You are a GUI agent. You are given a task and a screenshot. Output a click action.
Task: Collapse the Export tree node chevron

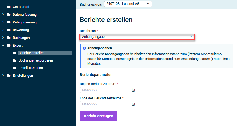pos(3,45)
